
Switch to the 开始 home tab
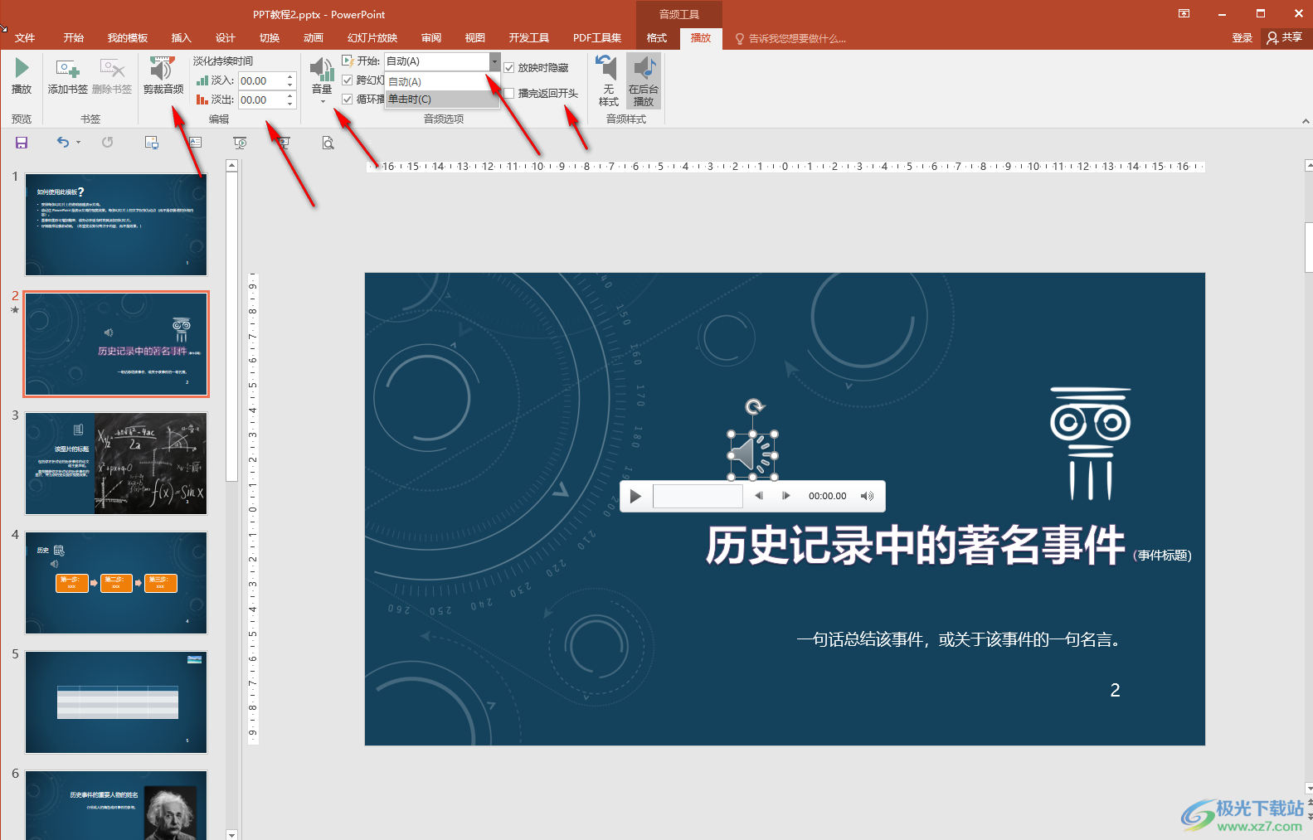(x=74, y=38)
